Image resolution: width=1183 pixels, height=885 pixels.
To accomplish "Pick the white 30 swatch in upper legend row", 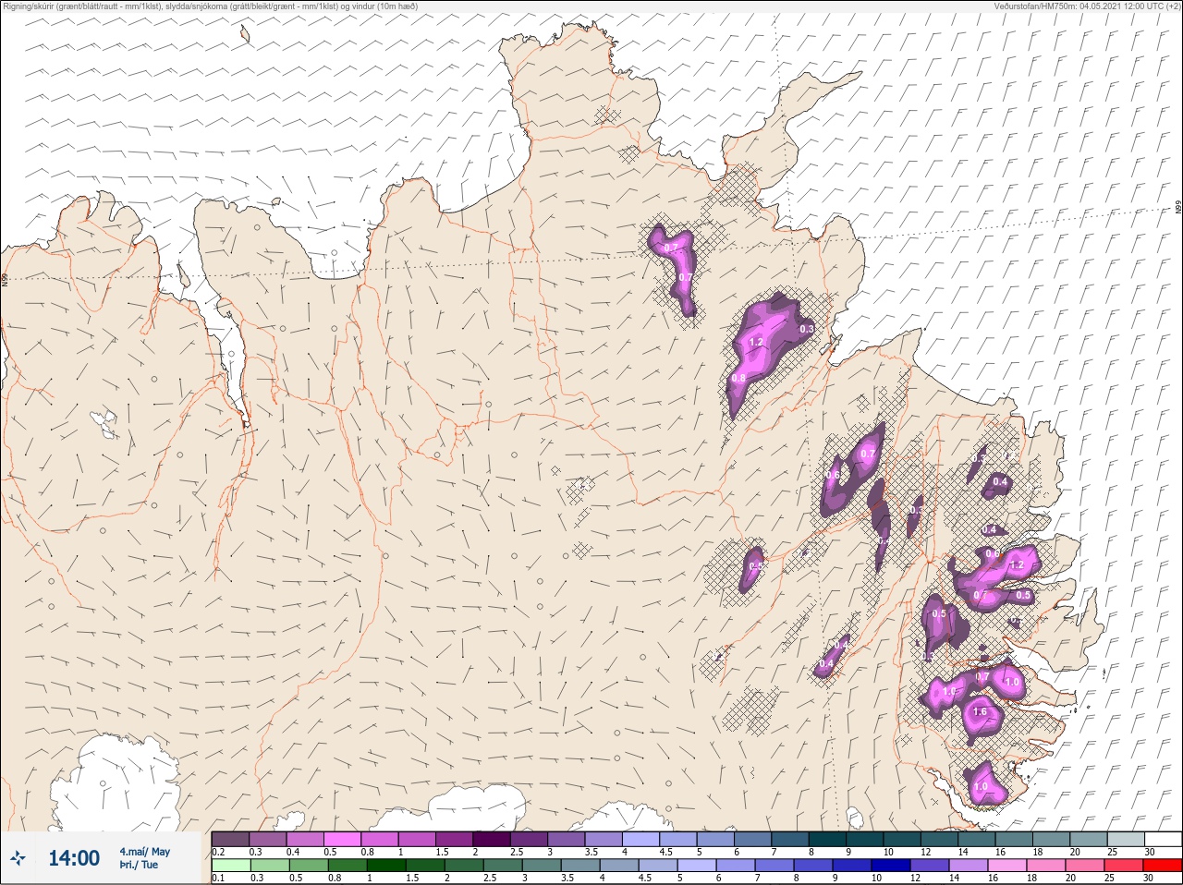I will point(1163,839).
